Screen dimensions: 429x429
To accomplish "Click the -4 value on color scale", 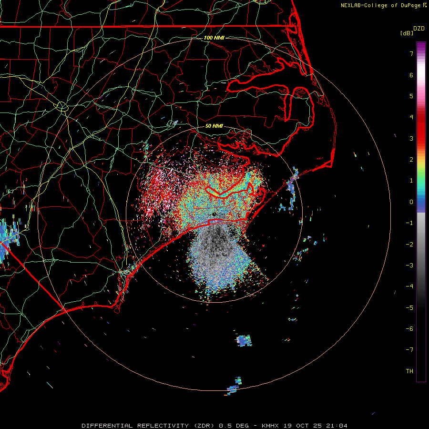I will 409,286.
